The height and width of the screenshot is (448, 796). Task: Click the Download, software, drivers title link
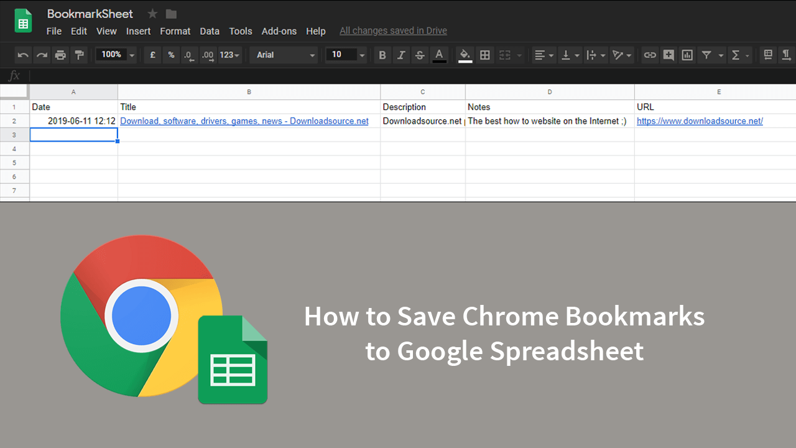(x=244, y=121)
